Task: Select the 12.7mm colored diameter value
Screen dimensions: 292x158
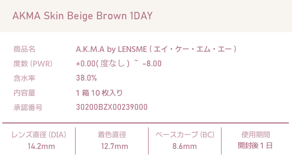Action: coord(114,146)
